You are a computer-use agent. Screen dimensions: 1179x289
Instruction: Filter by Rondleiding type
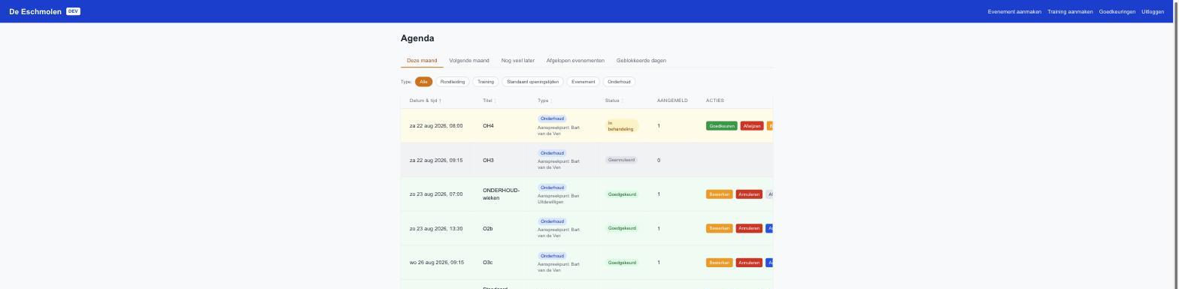point(453,82)
